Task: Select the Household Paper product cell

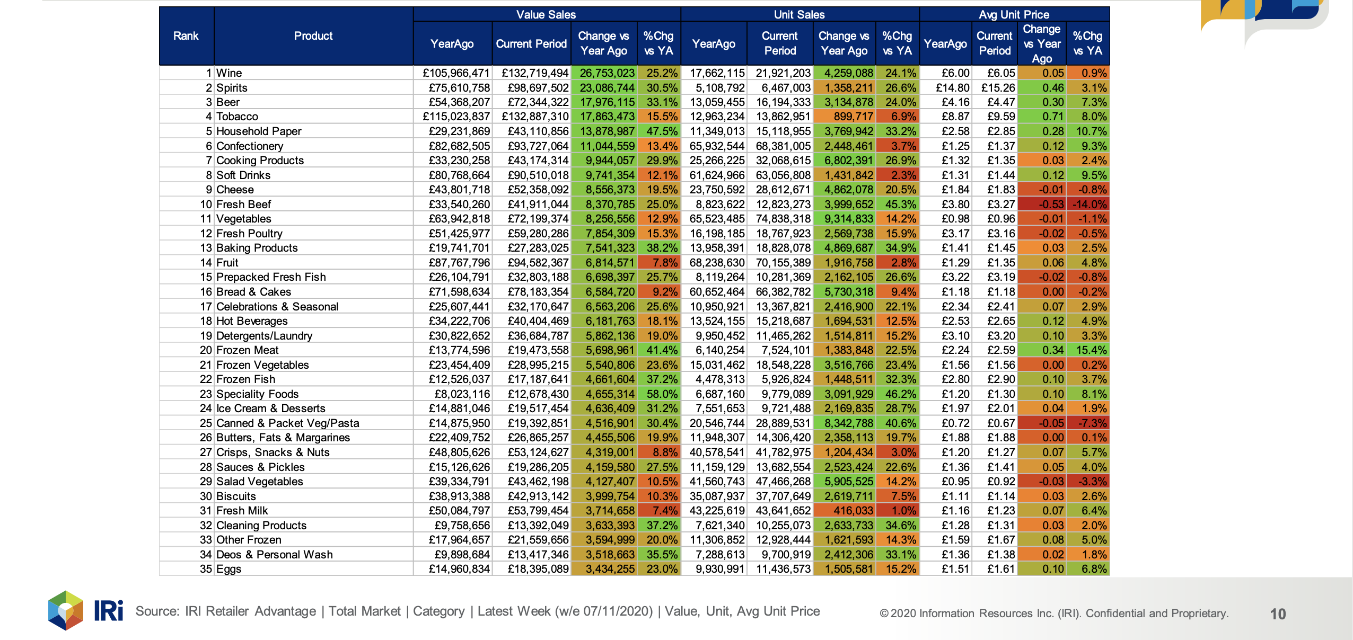Action: click(313, 131)
